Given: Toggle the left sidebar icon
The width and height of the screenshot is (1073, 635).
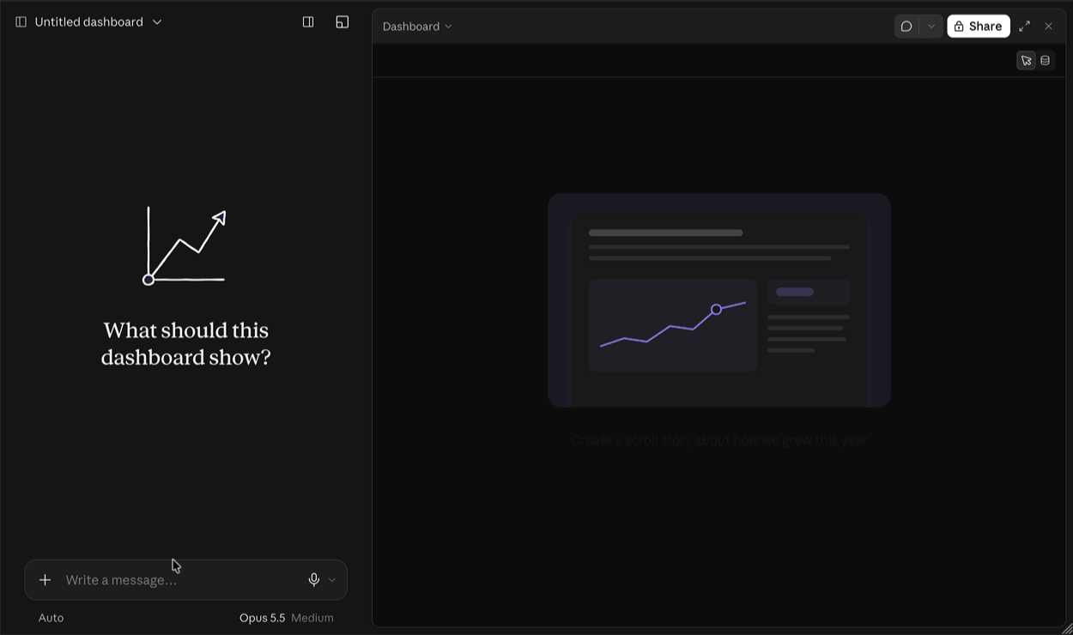Looking at the screenshot, I should pos(21,22).
